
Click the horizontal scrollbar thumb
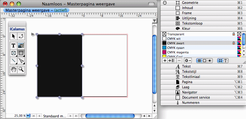[x=110, y=116]
